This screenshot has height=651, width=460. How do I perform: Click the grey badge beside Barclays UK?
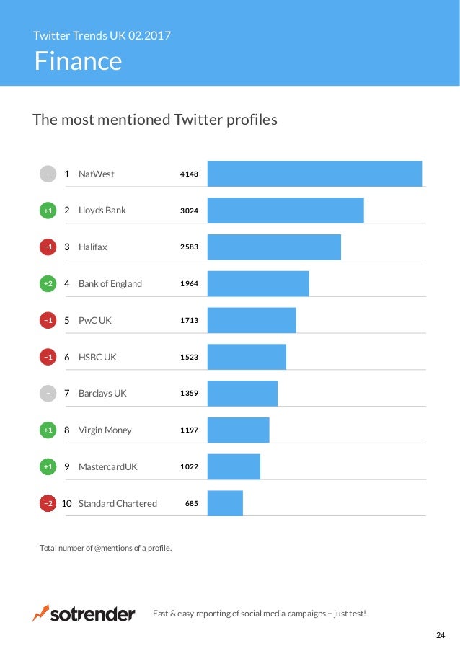(x=48, y=394)
